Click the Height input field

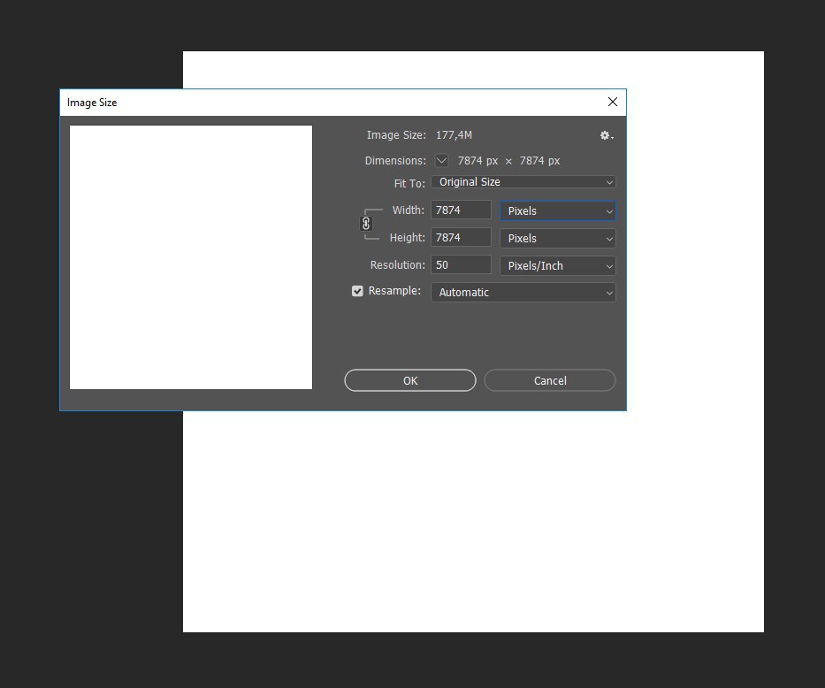click(461, 237)
